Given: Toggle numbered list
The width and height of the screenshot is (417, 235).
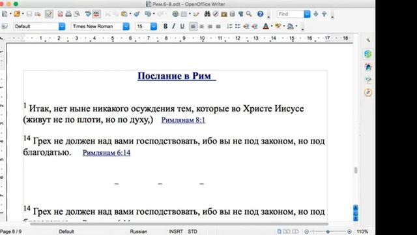Looking at the screenshot, I should click(229, 26).
